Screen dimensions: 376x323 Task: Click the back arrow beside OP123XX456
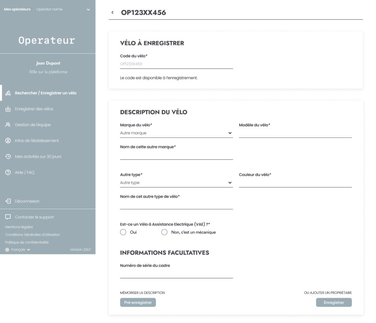112,12
